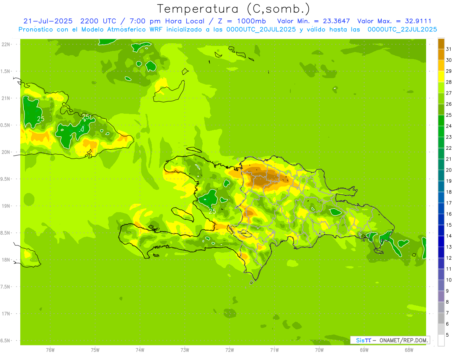
Task: Click the "72W" longitude label
Action: click(x=229, y=350)
